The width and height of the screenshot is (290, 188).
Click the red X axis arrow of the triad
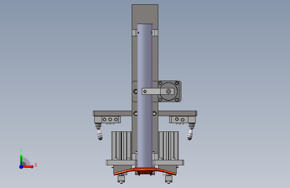click(x=28, y=167)
